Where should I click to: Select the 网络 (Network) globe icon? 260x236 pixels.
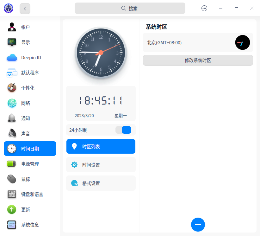tap(11, 103)
